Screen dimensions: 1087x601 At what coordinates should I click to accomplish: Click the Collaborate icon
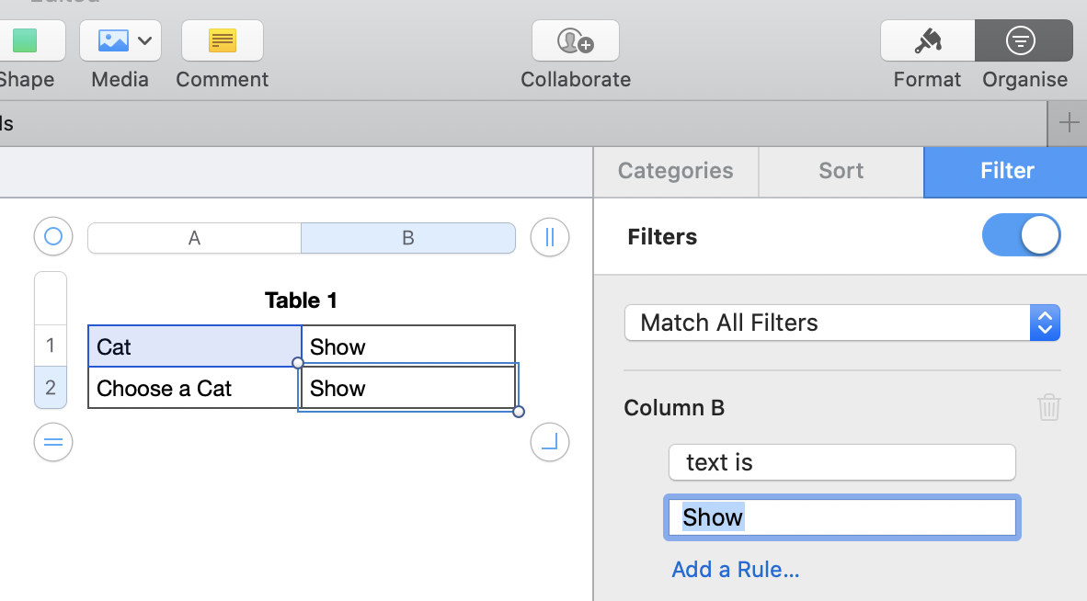[x=576, y=41]
